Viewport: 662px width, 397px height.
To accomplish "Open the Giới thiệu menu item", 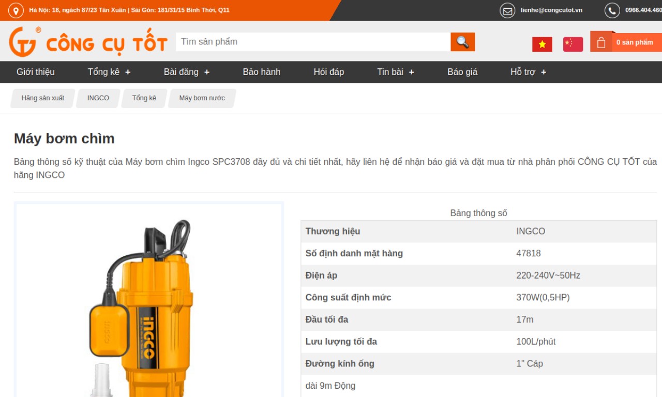I will (35, 72).
